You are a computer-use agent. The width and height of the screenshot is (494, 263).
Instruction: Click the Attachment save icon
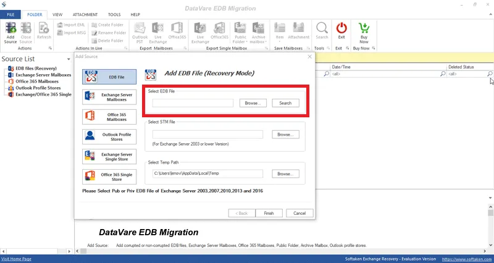coord(298,31)
